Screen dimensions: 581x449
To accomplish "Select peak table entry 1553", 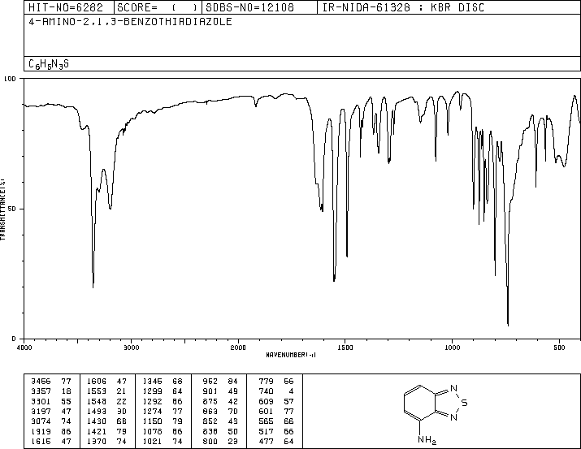I will point(106,391).
